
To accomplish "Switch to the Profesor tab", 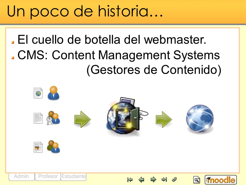I will tap(48, 177).
